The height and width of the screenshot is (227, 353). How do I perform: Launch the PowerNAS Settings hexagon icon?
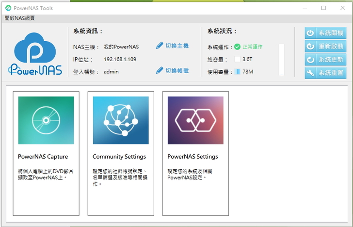pyautogui.click(x=195, y=120)
